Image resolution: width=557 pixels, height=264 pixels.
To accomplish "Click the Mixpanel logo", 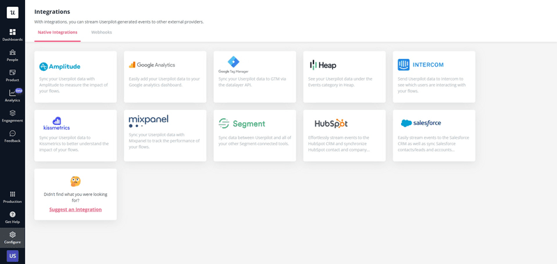I will 148,121.
